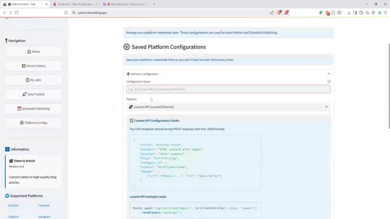Collapse the Add New Configuration section
This screenshot has height=219, width=390.
328,74
